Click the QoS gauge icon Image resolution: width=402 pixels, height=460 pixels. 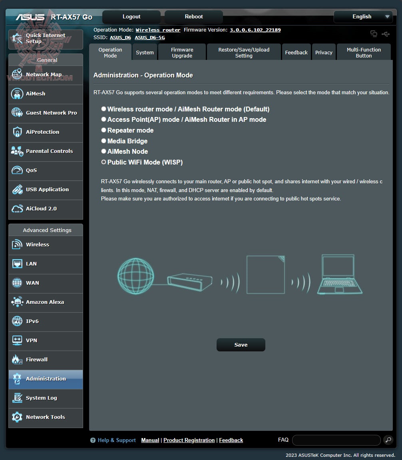17,170
